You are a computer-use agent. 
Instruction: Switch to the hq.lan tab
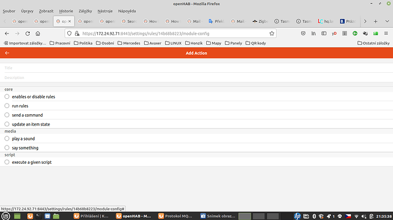326,22
